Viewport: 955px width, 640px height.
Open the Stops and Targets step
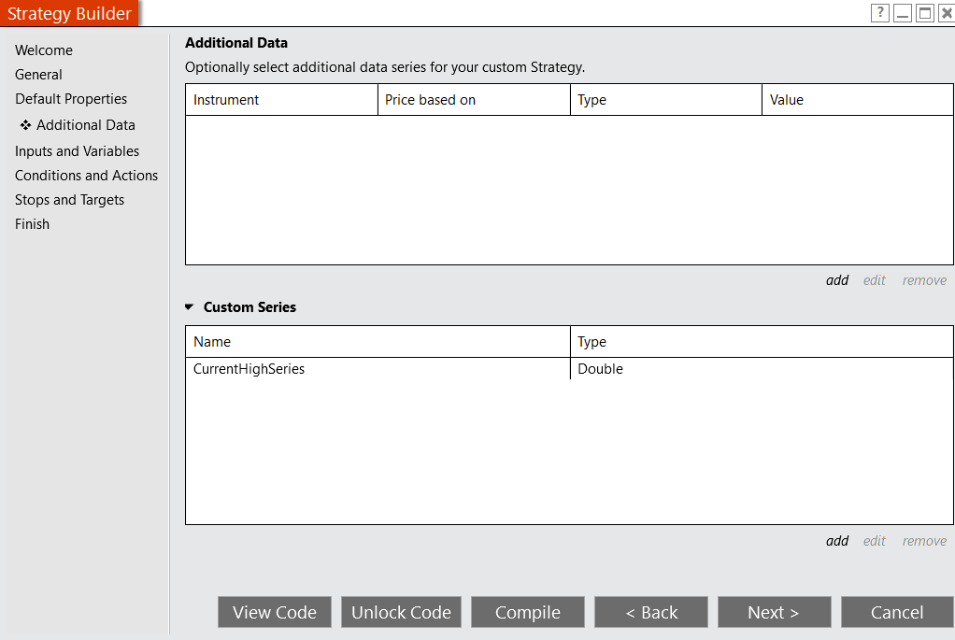69,200
